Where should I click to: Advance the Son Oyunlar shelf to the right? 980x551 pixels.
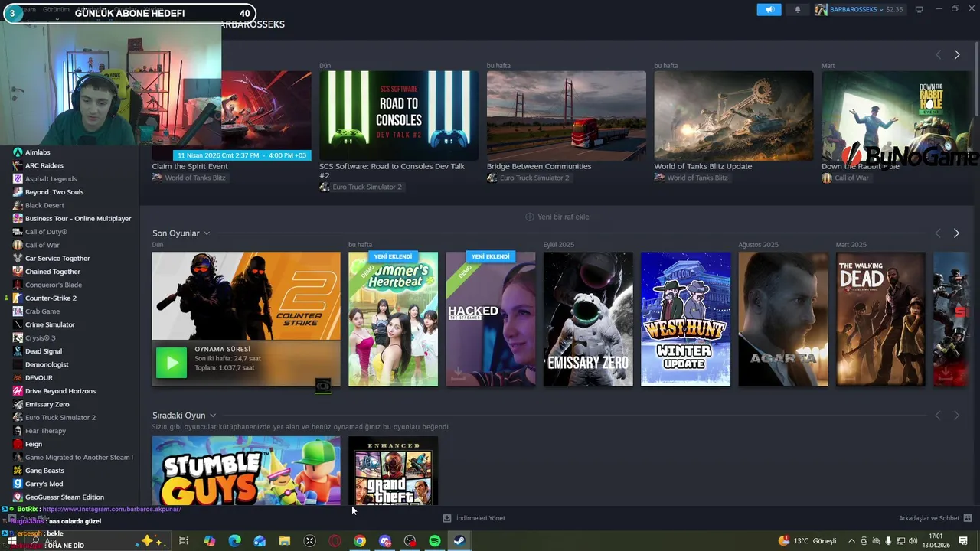pos(956,233)
